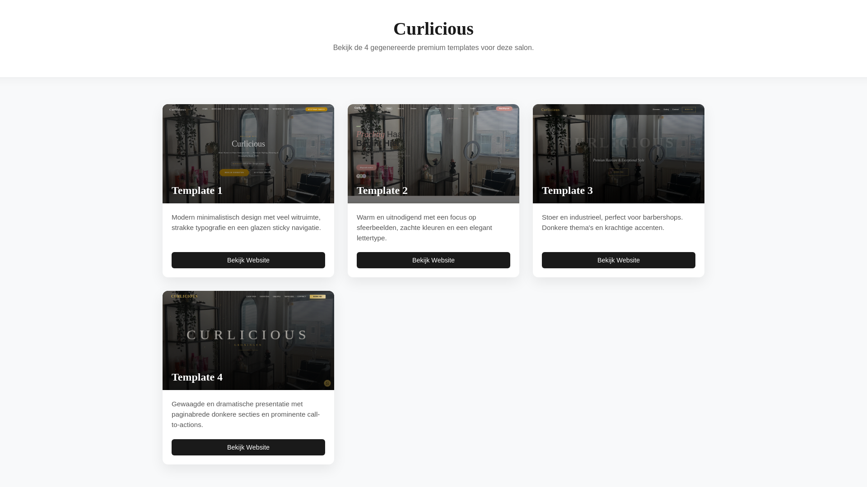
Task: Click Bekijk Website under Template 2
Action: 433,260
